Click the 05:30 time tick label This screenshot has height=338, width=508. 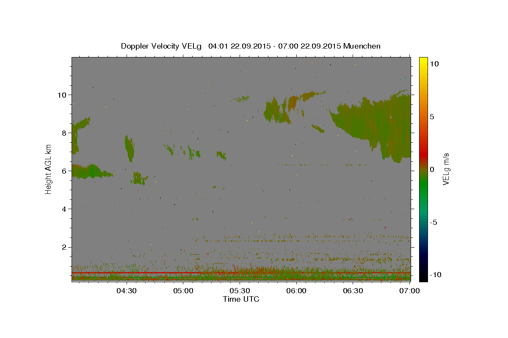click(x=240, y=291)
